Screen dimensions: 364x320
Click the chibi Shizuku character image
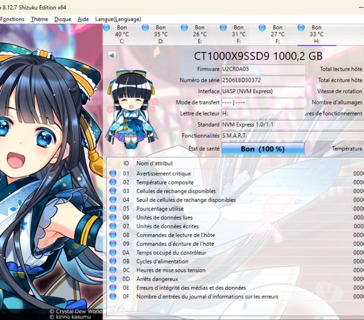(132, 110)
